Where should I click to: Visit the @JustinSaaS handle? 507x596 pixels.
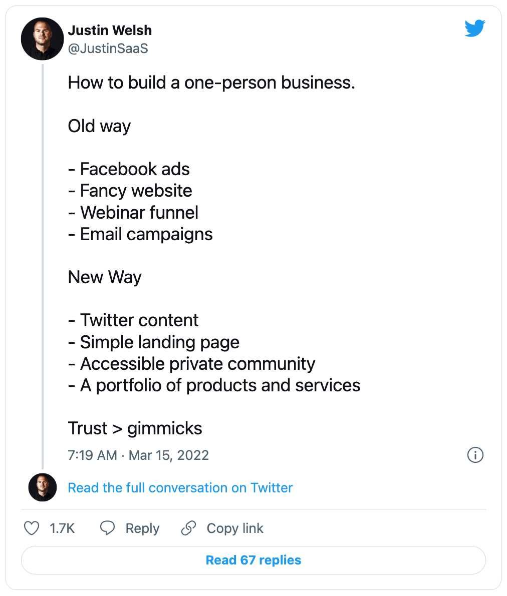(108, 49)
